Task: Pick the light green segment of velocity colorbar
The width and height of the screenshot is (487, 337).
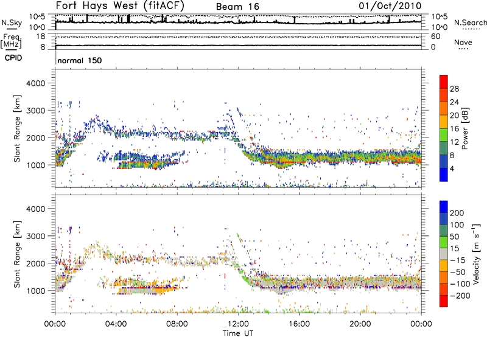Action: click(x=444, y=243)
